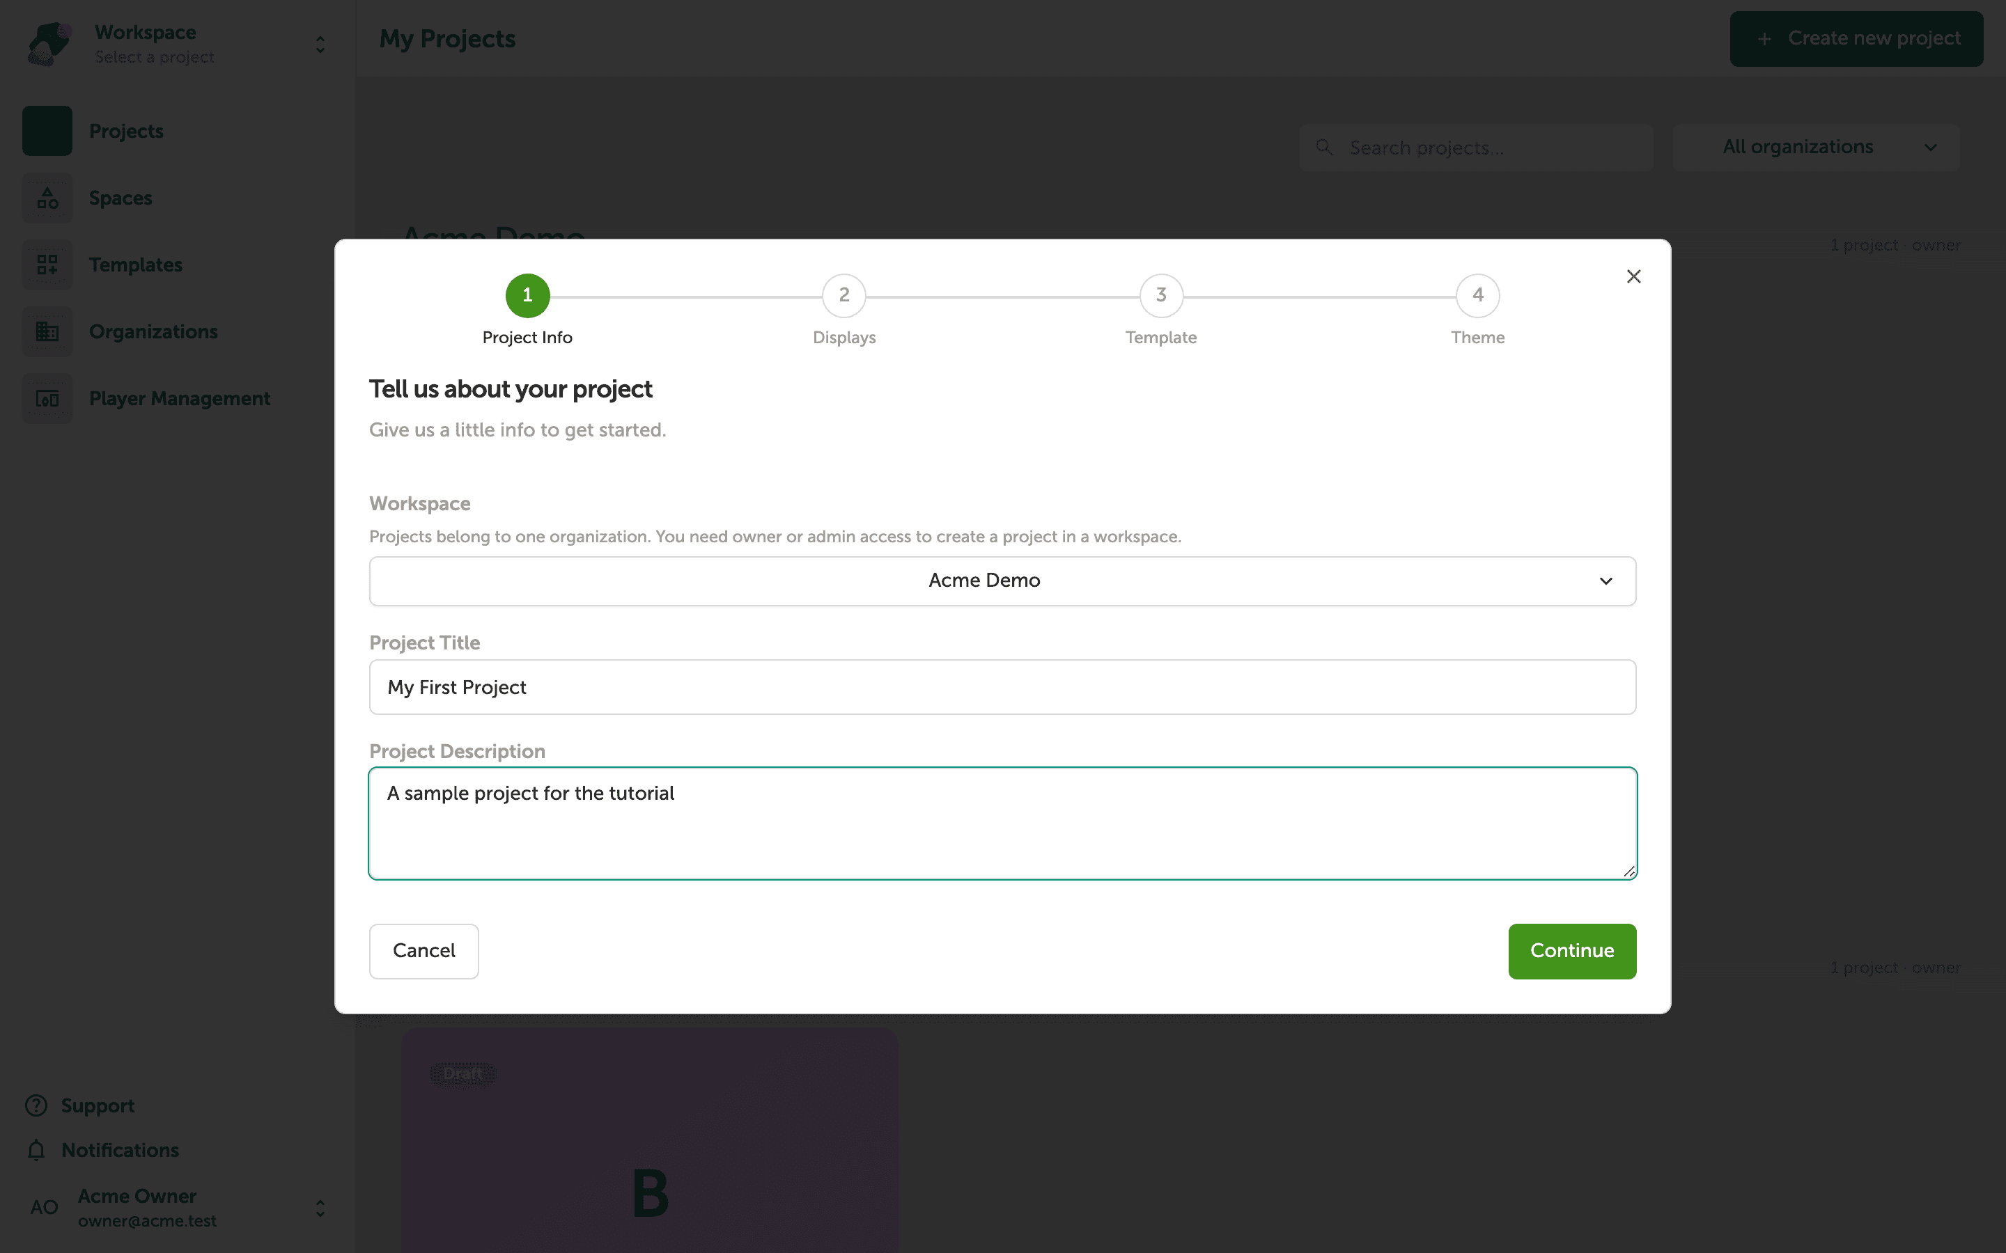Click the My Projects page heading
Screen dimensions: 2006x1253
point(446,39)
